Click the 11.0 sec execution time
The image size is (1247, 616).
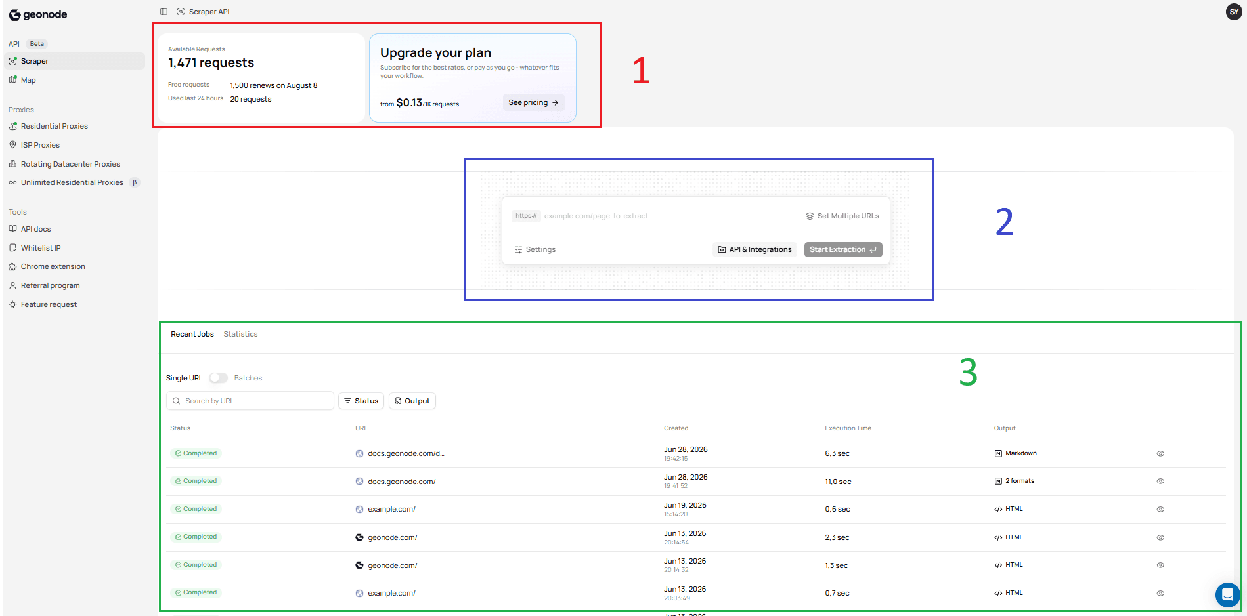[x=838, y=482]
